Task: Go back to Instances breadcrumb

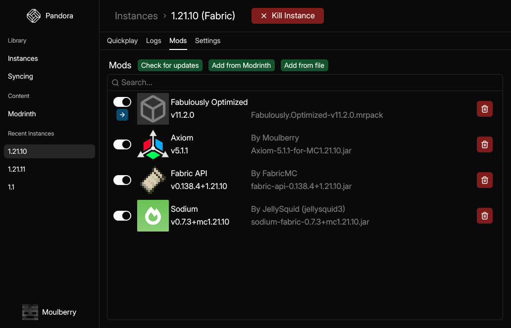Action: pos(136,16)
